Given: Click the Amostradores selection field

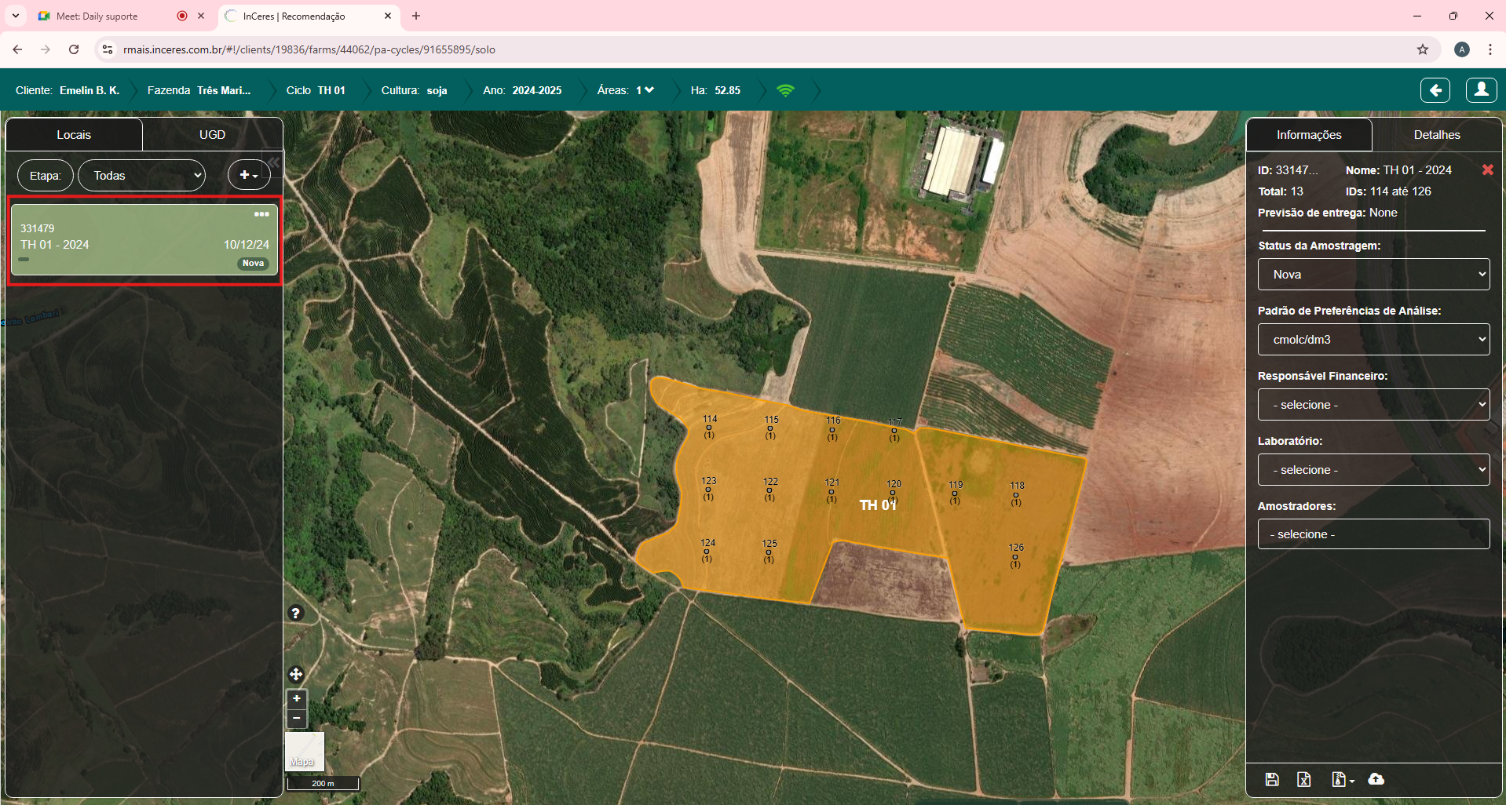Looking at the screenshot, I should click(1373, 534).
